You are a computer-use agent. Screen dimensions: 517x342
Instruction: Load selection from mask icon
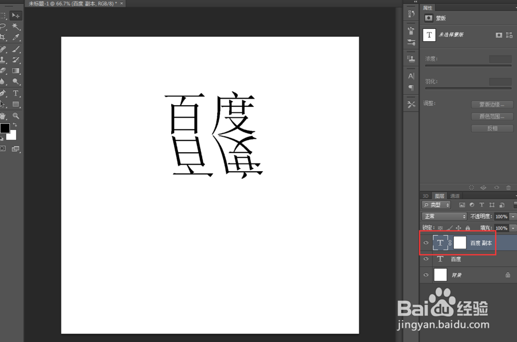click(x=472, y=187)
